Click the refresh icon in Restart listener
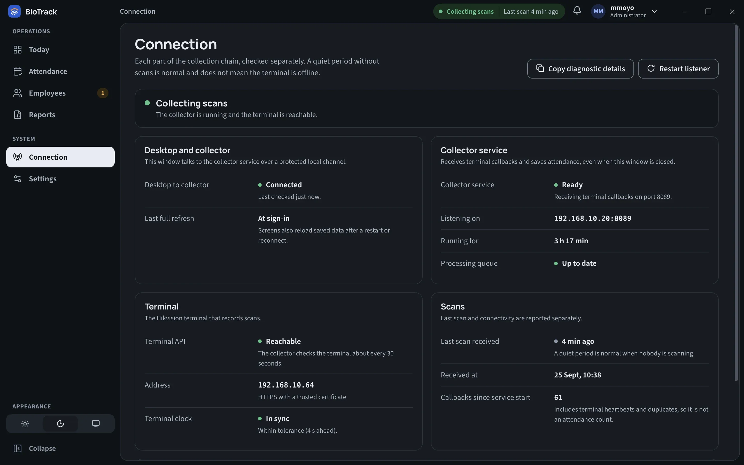This screenshot has height=465, width=744. (x=650, y=68)
